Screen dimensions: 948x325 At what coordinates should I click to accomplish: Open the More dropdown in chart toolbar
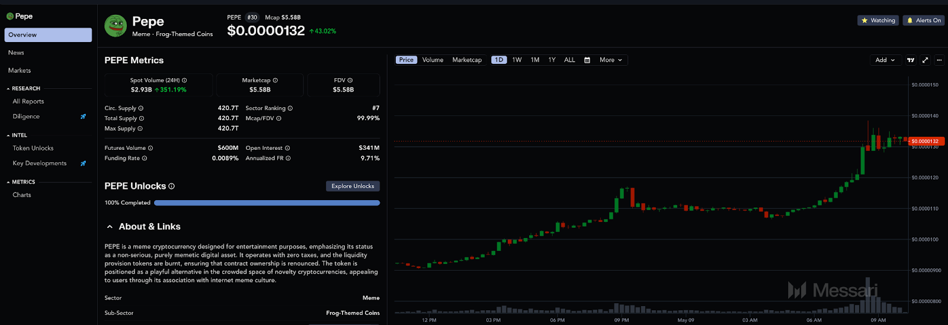coord(611,60)
